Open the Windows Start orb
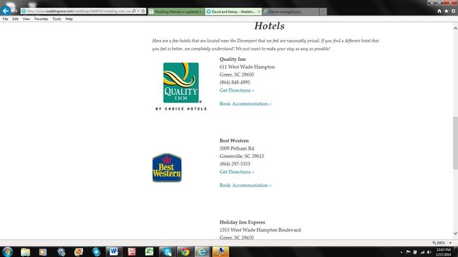The image size is (458, 257). click(x=7, y=252)
